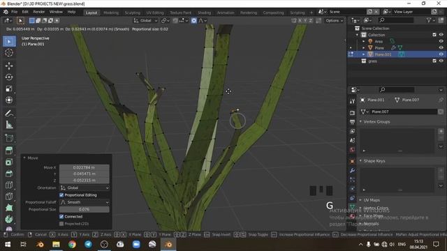Open Google Chrome from the taskbar
This screenshot has width=447, height=251.
(72, 244)
